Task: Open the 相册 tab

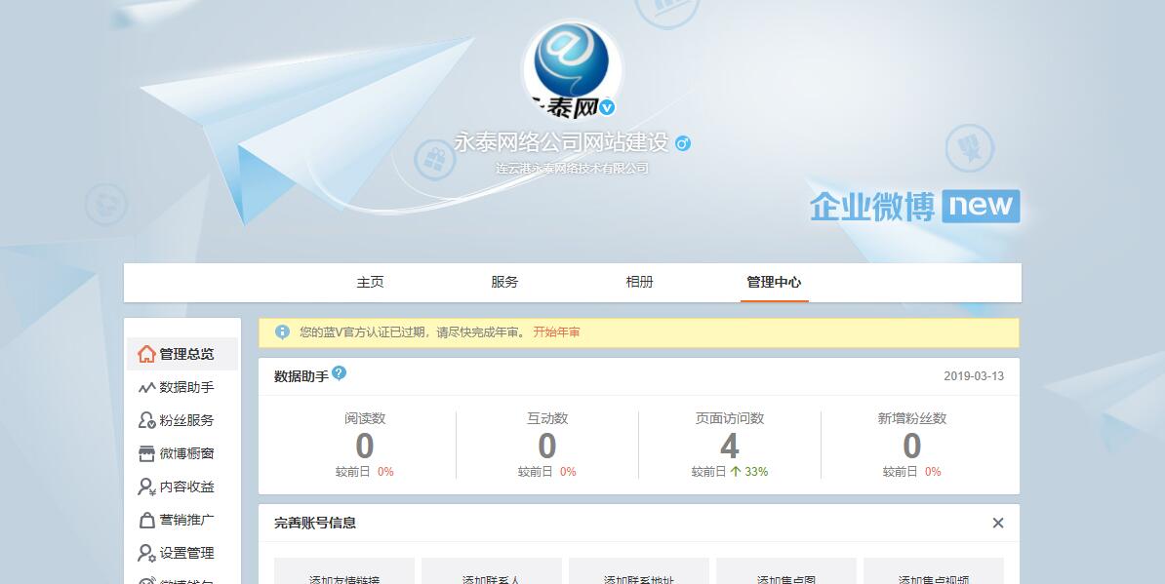Action: (639, 282)
